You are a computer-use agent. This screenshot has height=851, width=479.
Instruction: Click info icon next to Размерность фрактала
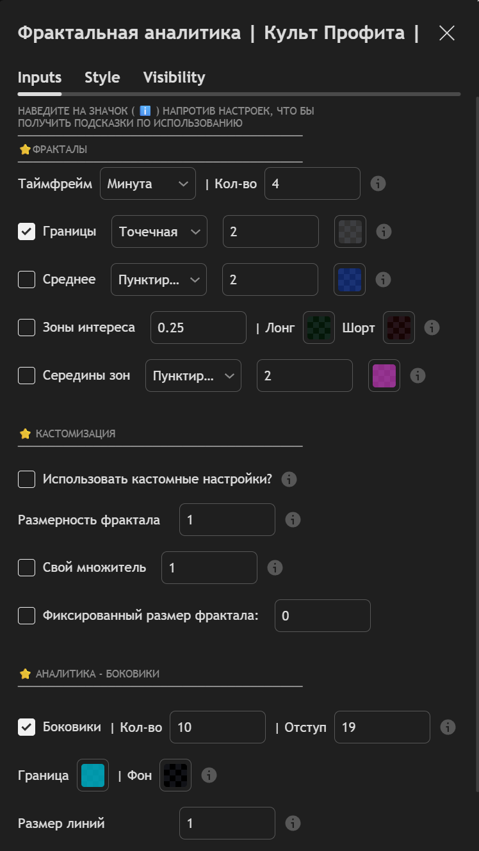[293, 519]
